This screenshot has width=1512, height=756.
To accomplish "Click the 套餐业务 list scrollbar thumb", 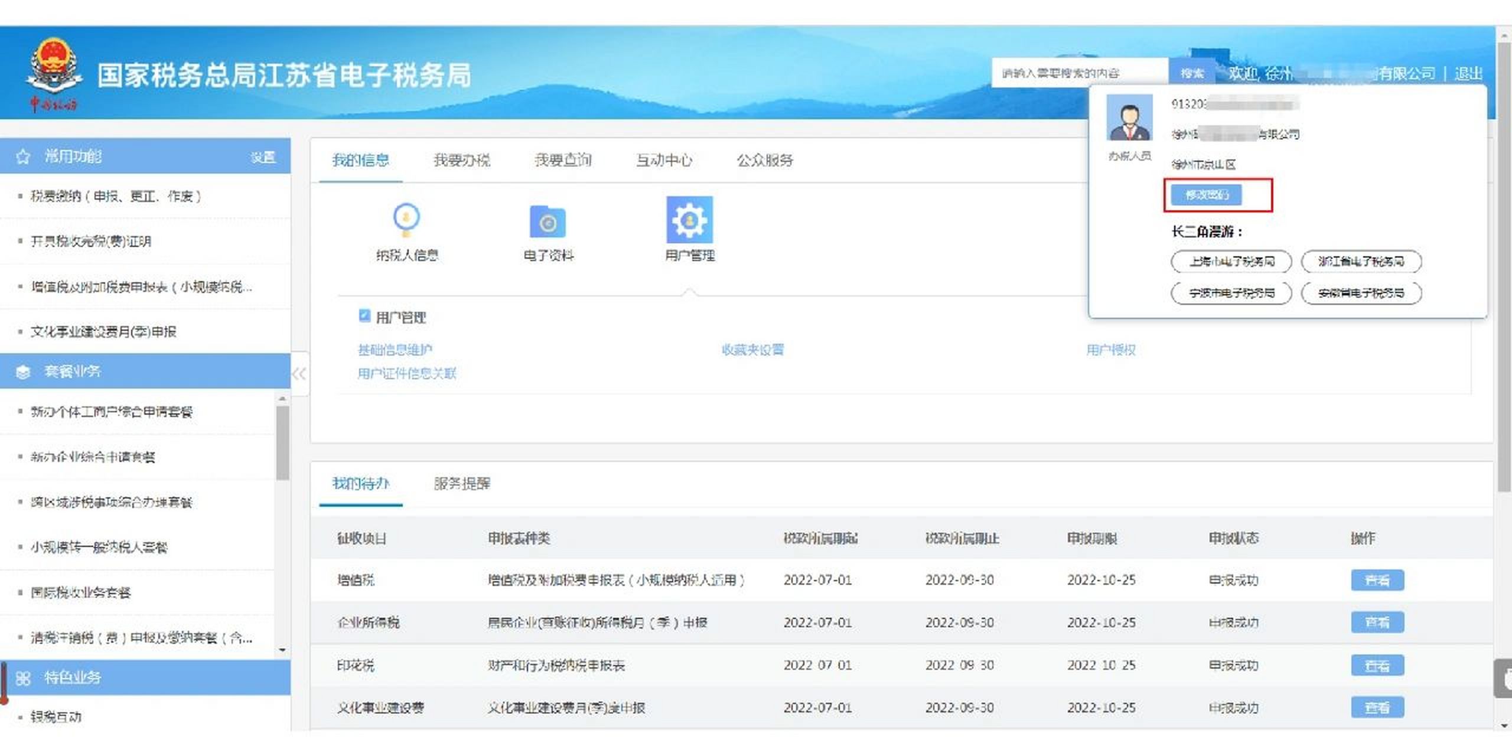I will (282, 443).
